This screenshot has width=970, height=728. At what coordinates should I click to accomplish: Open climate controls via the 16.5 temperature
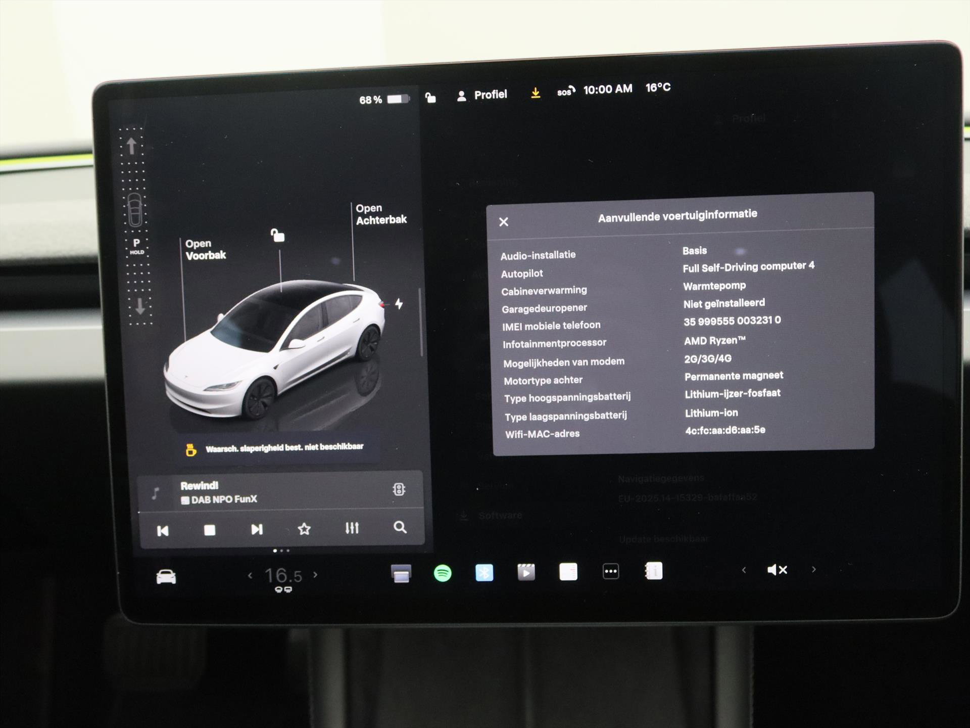(x=283, y=576)
